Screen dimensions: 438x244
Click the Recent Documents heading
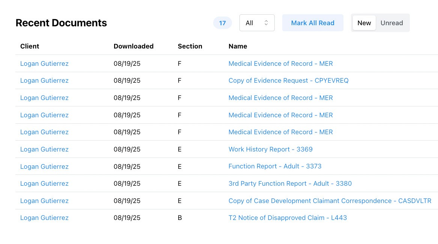[x=61, y=23]
